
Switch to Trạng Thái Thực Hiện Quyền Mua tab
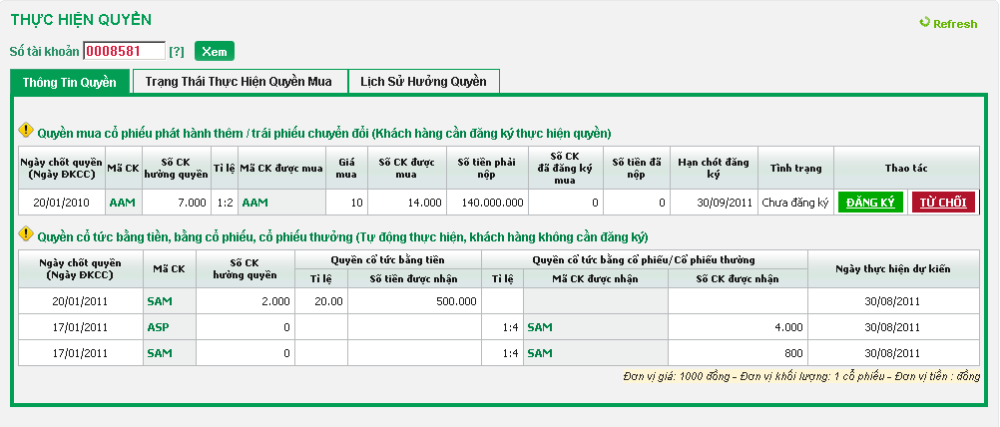click(240, 82)
